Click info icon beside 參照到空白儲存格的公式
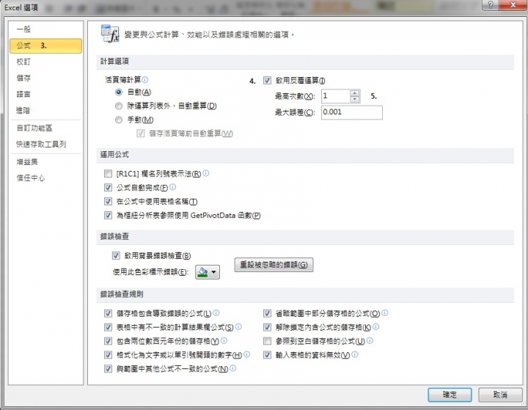The height and width of the screenshot is (410, 528). click(x=370, y=340)
